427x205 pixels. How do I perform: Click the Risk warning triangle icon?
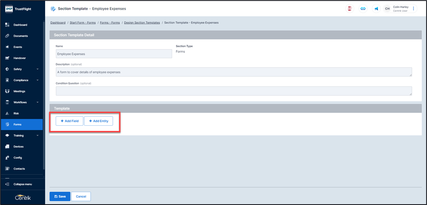click(x=7, y=113)
